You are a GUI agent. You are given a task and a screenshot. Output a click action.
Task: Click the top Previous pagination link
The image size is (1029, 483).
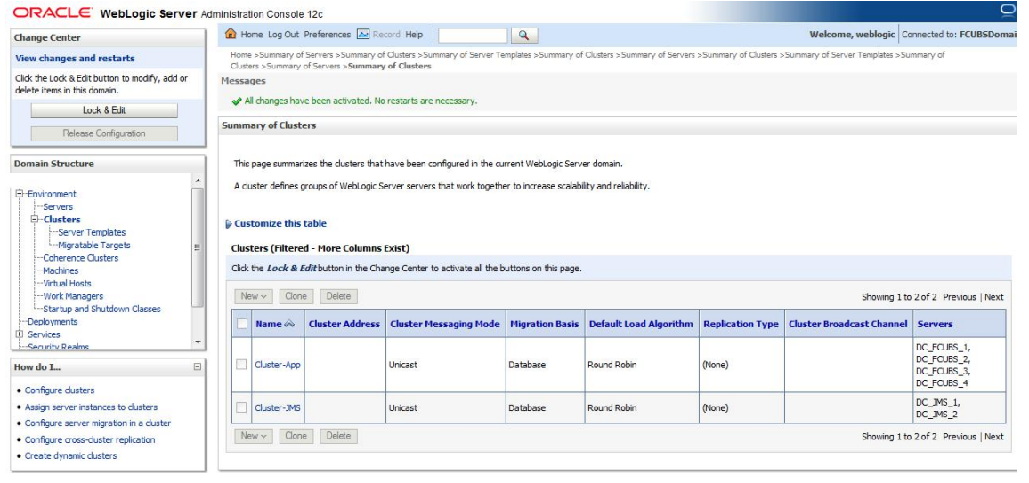[960, 297]
